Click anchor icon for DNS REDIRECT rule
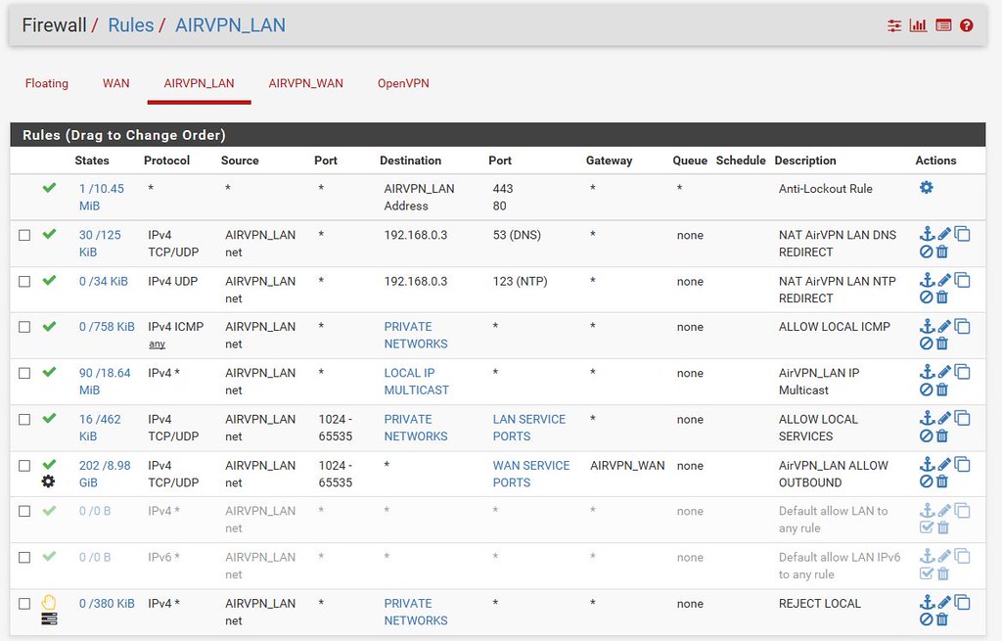1002x641 pixels. point(927,234)
